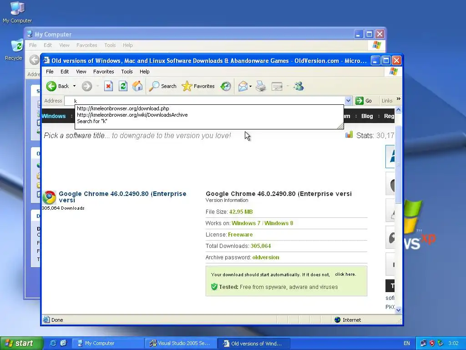Click the Stats bar chart icon
The width and height of the screenshot is (466, 350).
pyautogui.click(x=349, y=135)
